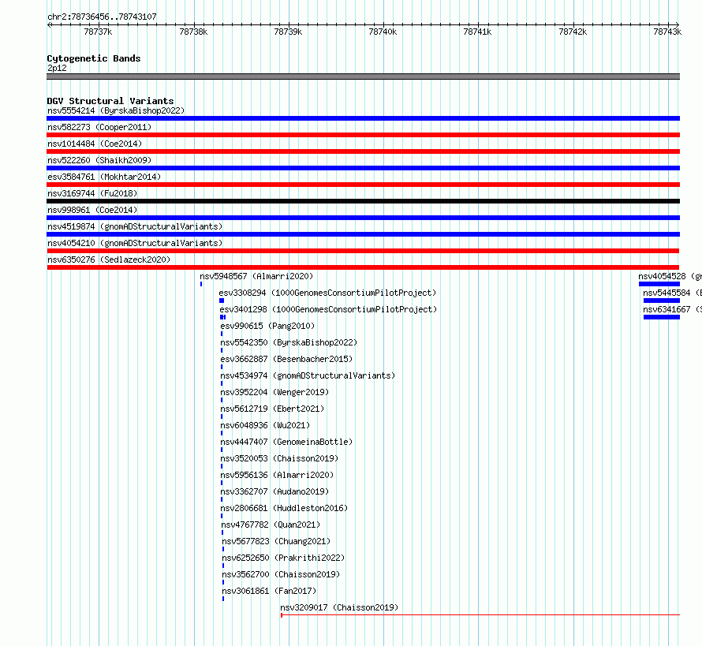Click the 78738k ruler tick label
Screen dimensions: 702x646
[x=193, y=32]
